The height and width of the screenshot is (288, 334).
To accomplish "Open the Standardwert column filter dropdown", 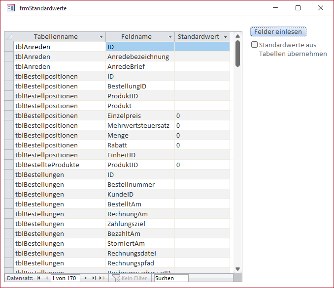I will pos(225,37).
